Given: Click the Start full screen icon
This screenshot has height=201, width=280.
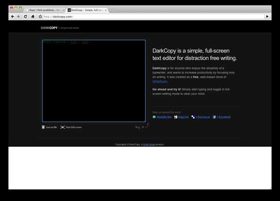Looking at the screenshot, I should click(63, 127).
